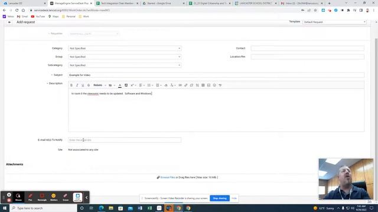Select the Screencastify Pen tool
The height and width of the screenshot is (212, 378).
30,197
